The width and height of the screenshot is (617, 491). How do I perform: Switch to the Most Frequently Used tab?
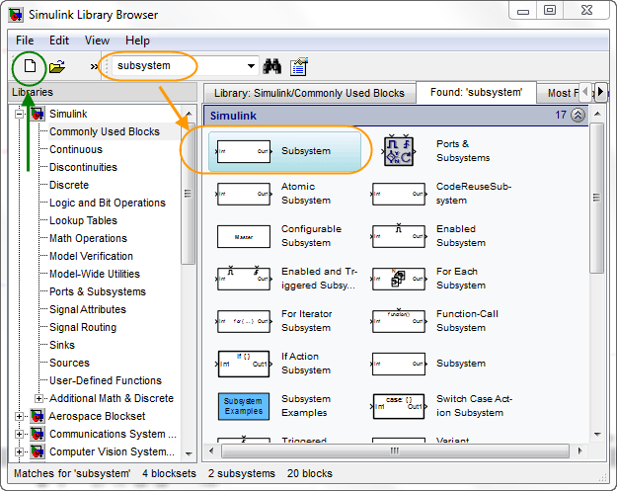point(559,93)
